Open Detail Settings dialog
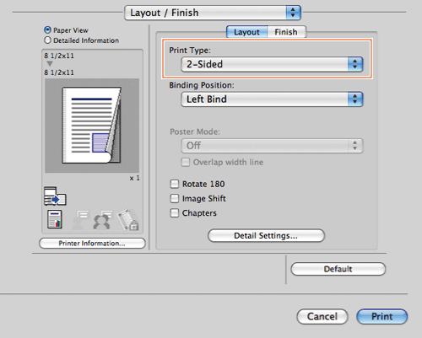422x338 pixels. (266, 235)
